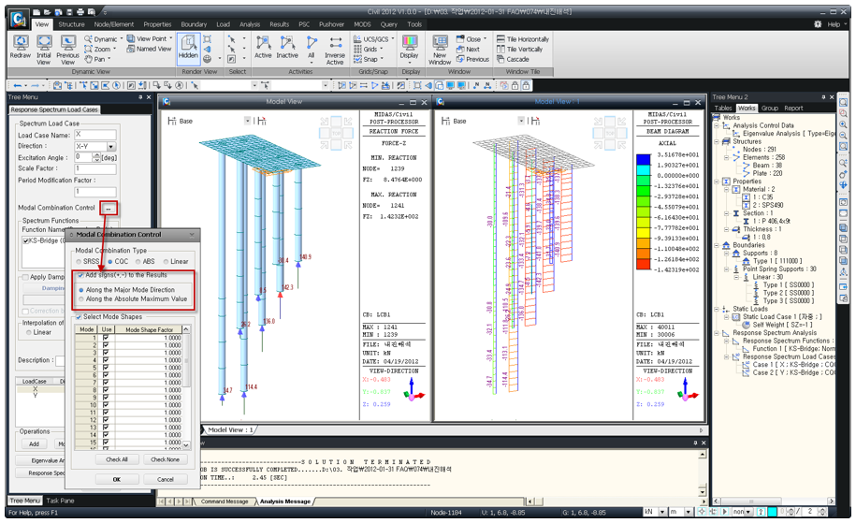Image resolution: width=856 pixels, height=523 pixels.
Task: Select Along the Major Mode Direction
Action: [81, 290]
